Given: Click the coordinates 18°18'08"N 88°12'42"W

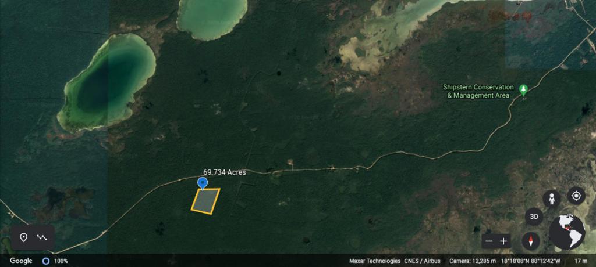Looking at the screenshot, I should click(x=531, y=261).
